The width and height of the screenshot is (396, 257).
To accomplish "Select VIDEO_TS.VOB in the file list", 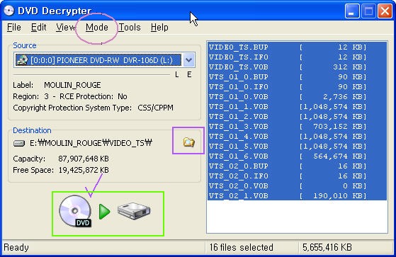I will [x=297, y=67].
